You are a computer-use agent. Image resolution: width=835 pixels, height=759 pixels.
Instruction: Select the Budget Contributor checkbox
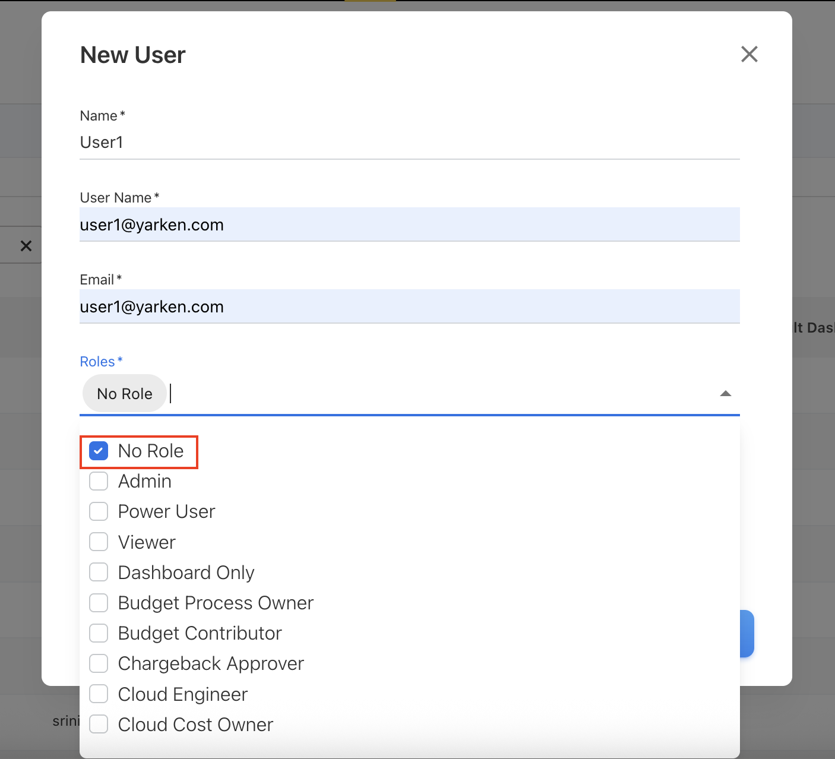(99, 633)
